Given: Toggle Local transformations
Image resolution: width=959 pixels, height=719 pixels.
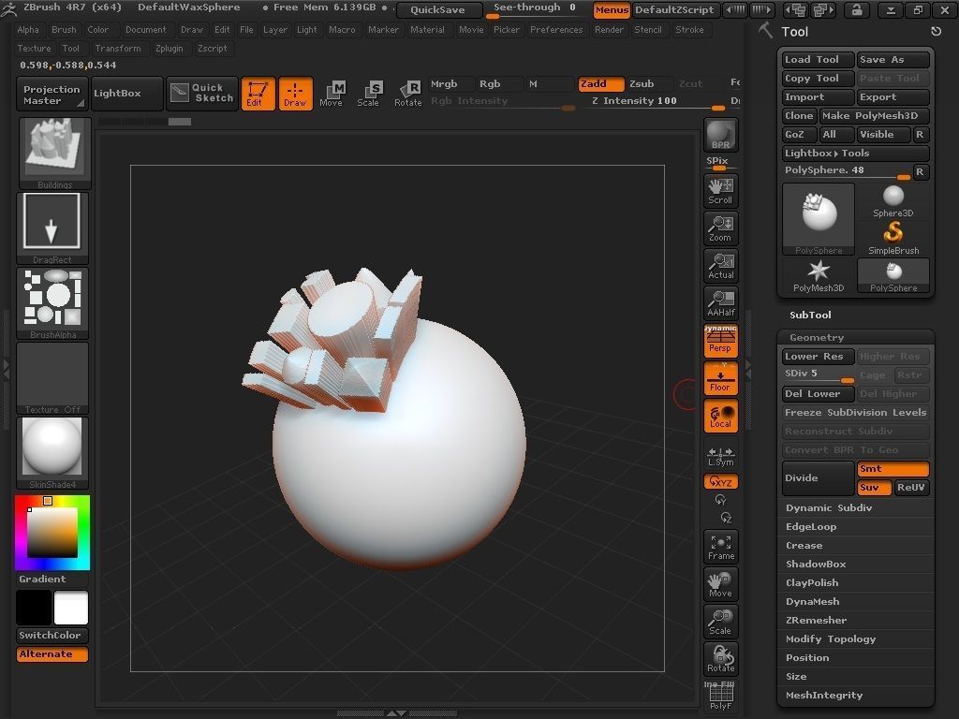Looking at the screenshot, I should point(720,416).
